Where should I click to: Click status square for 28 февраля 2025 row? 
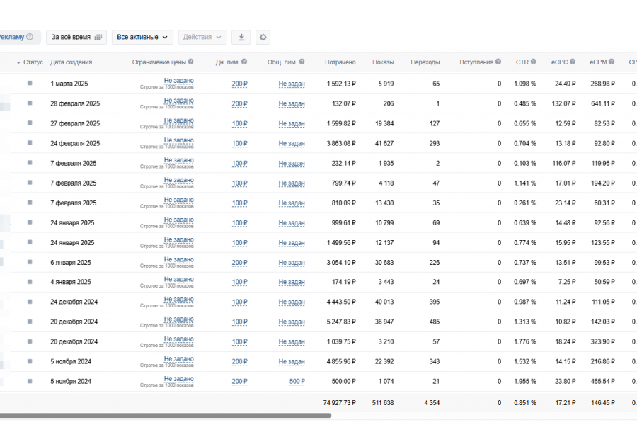30,103
